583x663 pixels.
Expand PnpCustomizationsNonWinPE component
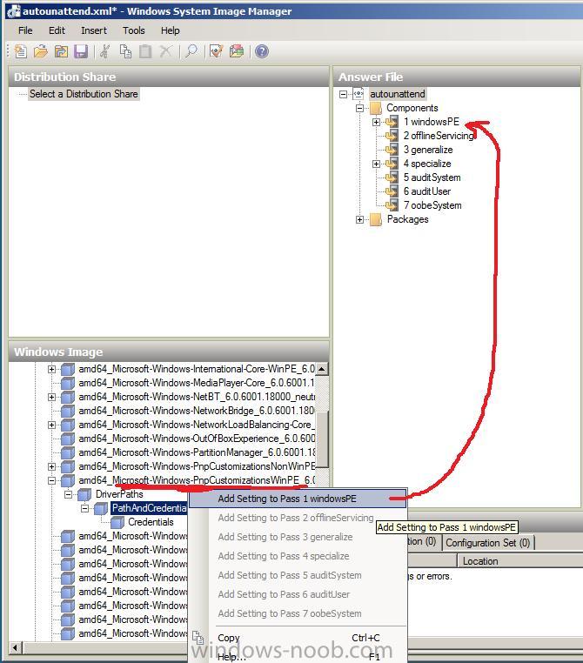click(51, 467)
